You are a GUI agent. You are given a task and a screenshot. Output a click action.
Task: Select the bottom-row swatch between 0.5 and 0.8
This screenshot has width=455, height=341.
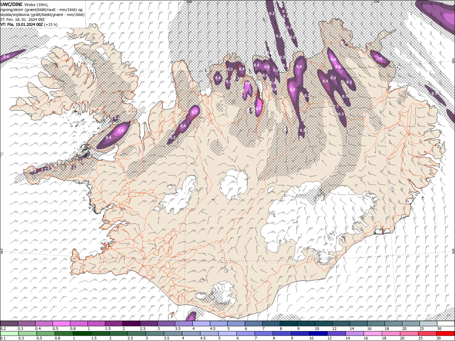[x=45, y=334]
